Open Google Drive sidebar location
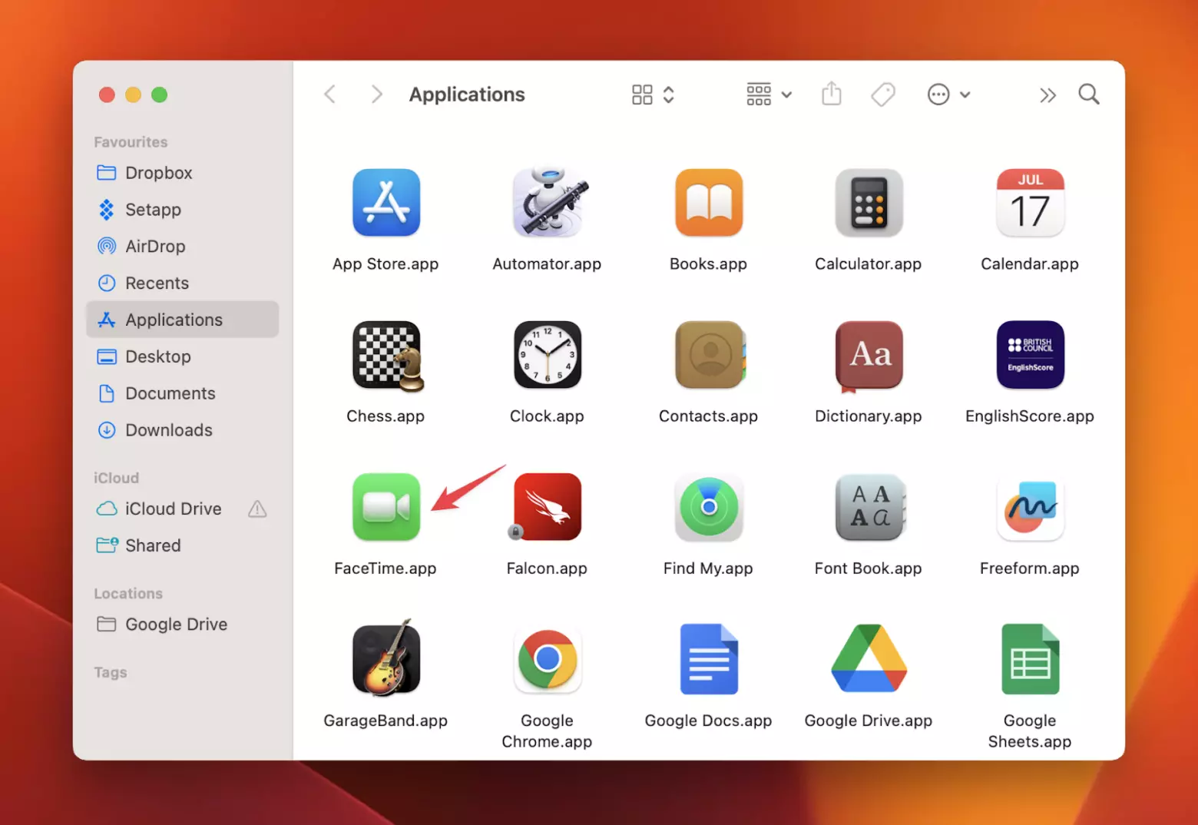1198x825 pixels. pos(183,625)
